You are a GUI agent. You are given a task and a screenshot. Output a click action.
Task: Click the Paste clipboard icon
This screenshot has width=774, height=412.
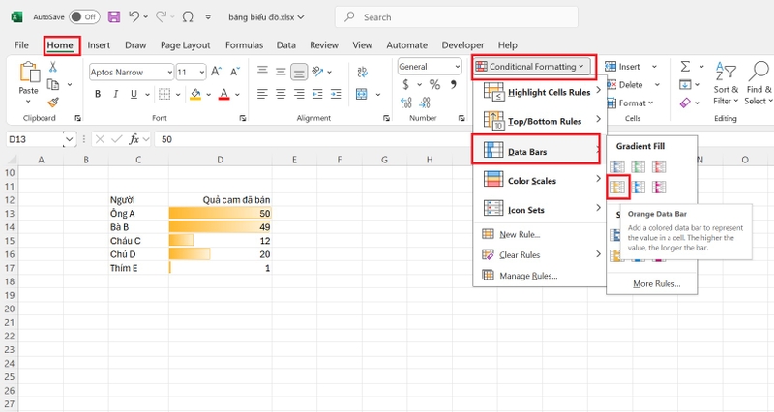[x=29, y=72]
